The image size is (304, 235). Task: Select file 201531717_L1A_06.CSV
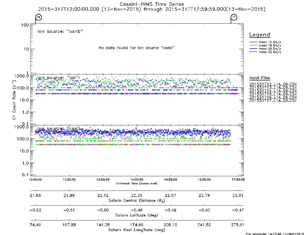pyautogui.click(x=273, y=101)
